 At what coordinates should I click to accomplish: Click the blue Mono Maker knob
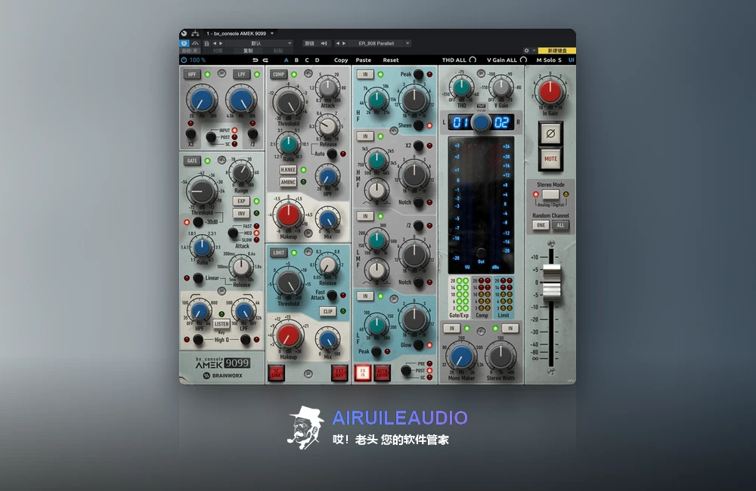point(461,357)
